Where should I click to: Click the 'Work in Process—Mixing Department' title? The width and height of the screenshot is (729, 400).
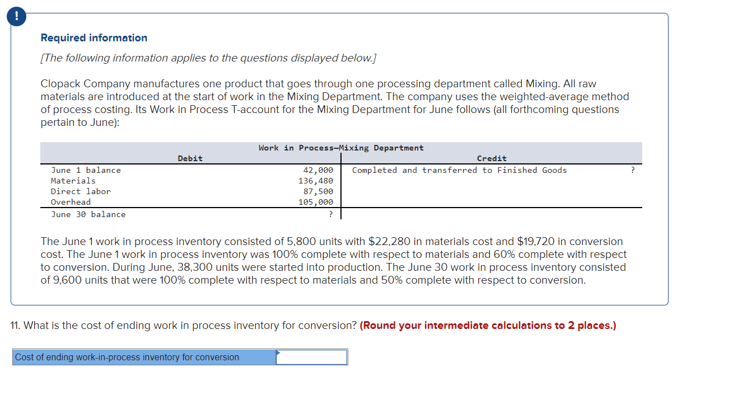(341, 148)
